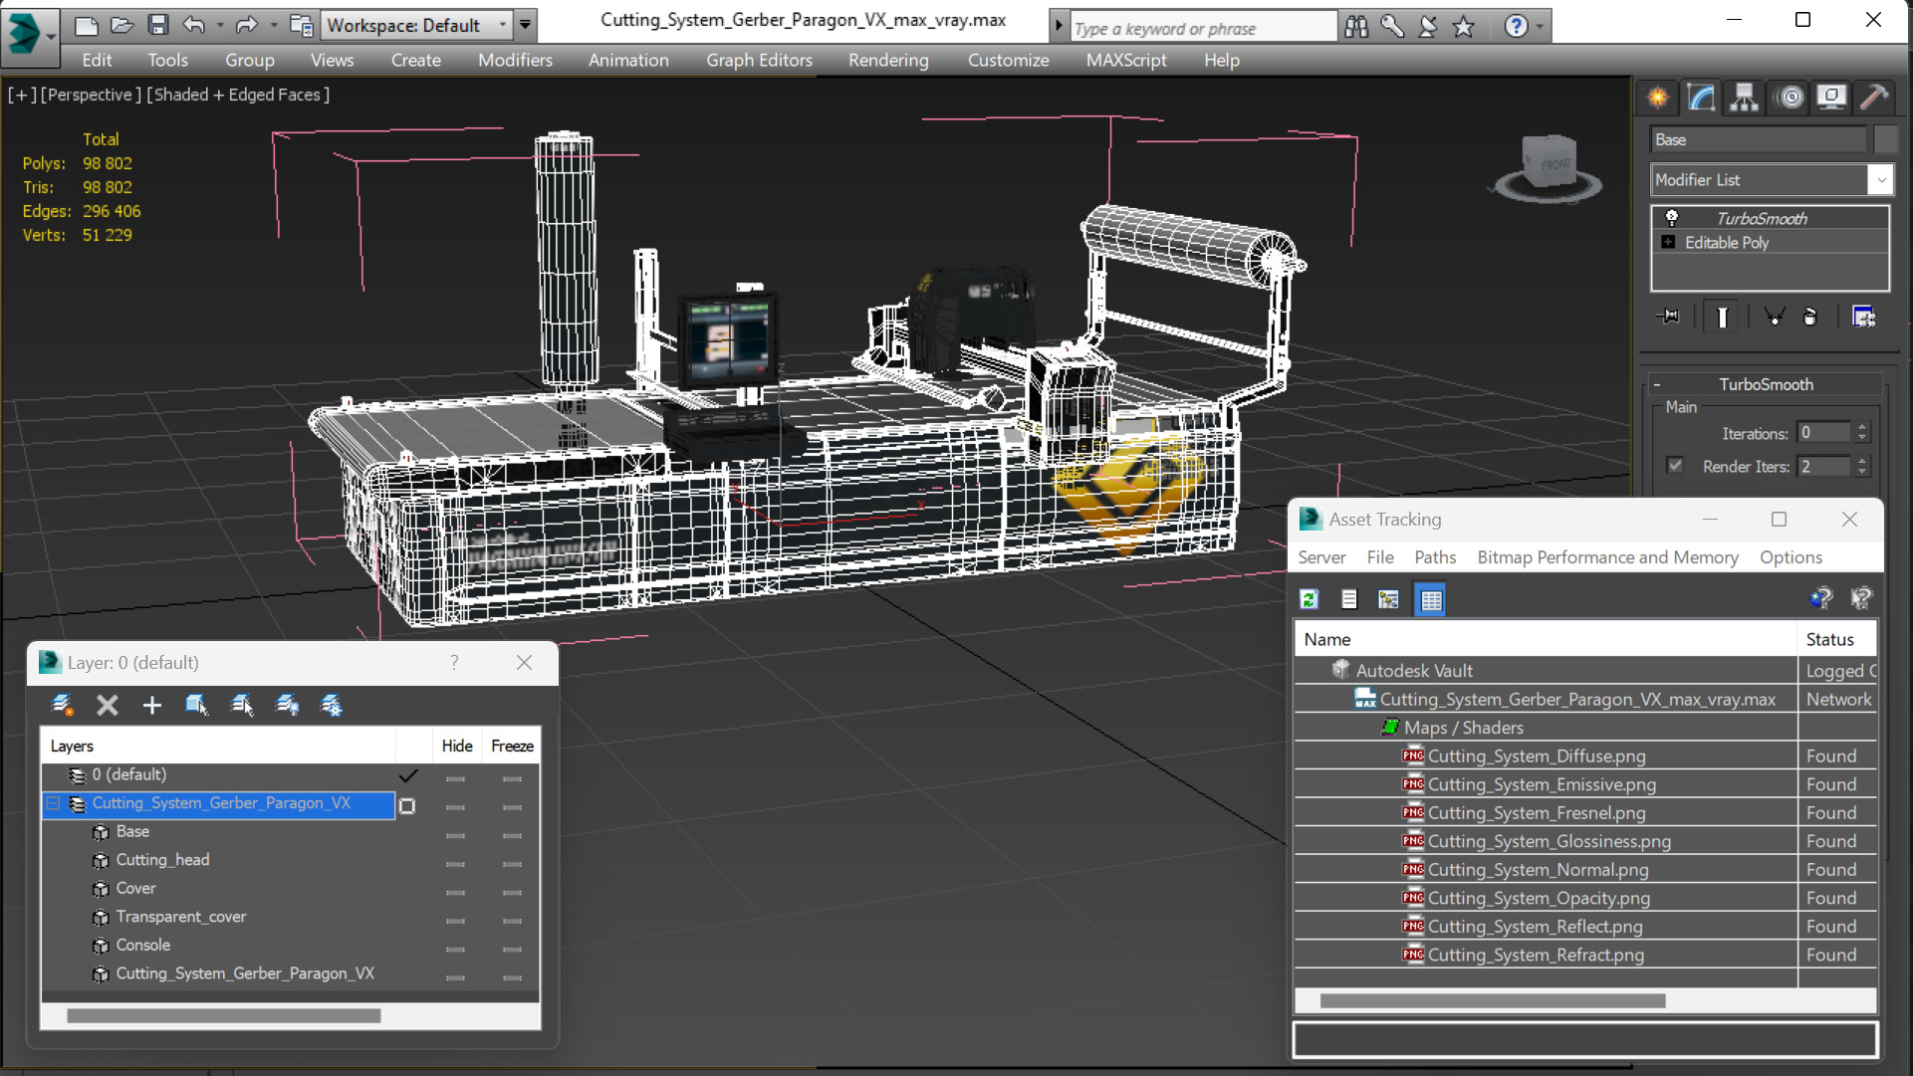
Task: Switch Asset Tracking to table view
Action: 1431,599
